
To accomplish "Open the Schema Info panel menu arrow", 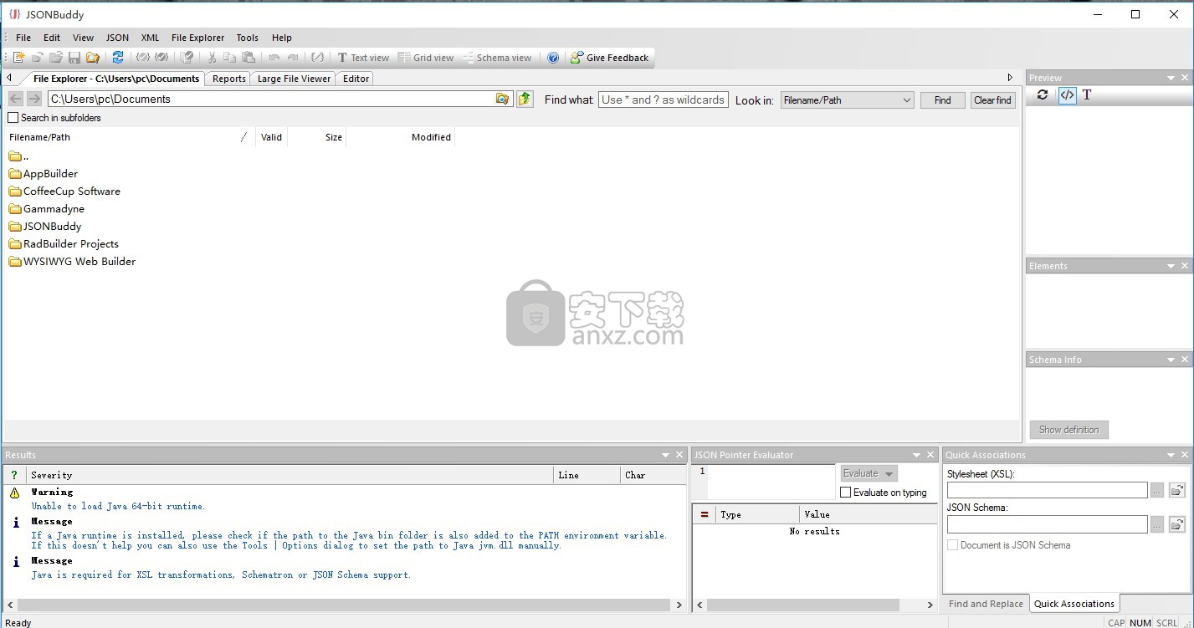I will tap(1171, 360).
